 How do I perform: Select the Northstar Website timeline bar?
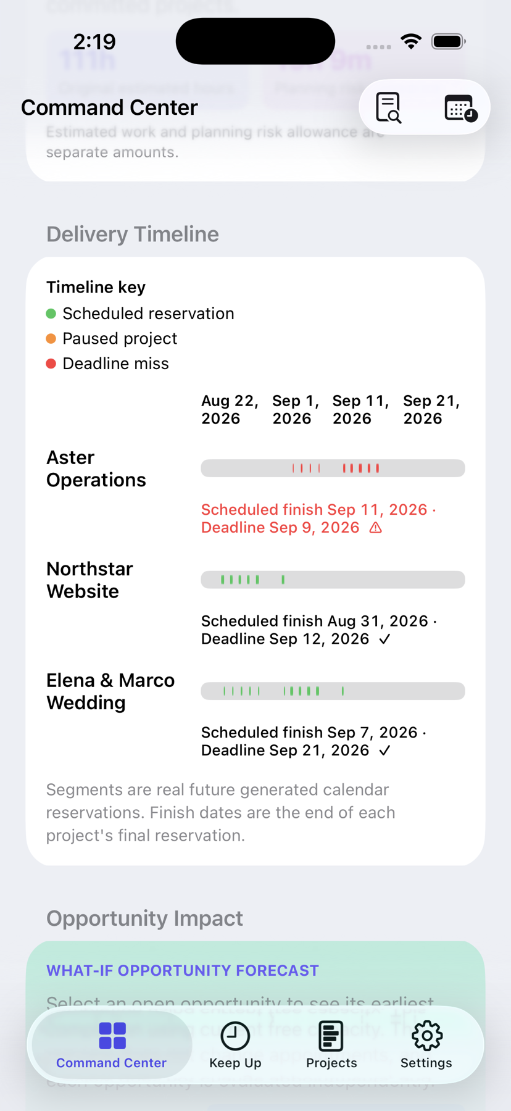tap(333, 580)
